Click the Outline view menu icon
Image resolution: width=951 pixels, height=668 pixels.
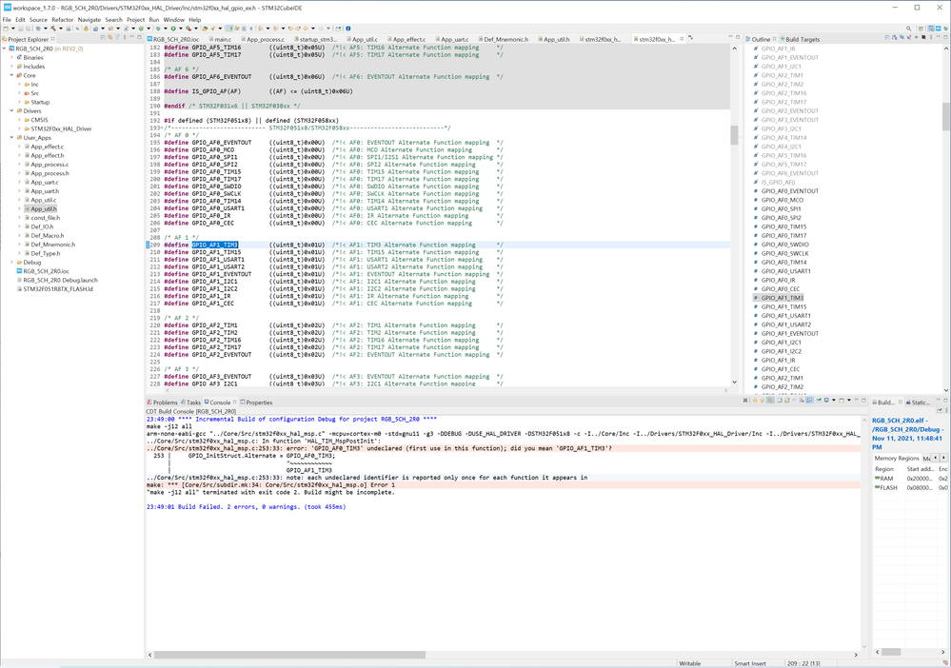pyautogui.click(x=931, y=38)
